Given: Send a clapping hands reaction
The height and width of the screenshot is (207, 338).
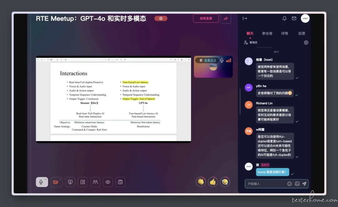Looking at the screenshot, I should (201, 182).
